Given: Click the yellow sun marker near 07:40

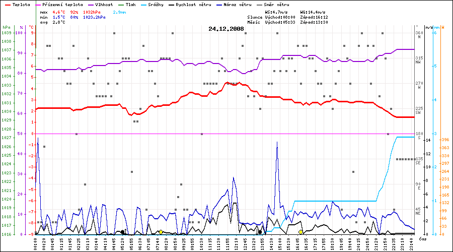Looking at the screenshot, I should pyautogui.click(x=161, y=232).
